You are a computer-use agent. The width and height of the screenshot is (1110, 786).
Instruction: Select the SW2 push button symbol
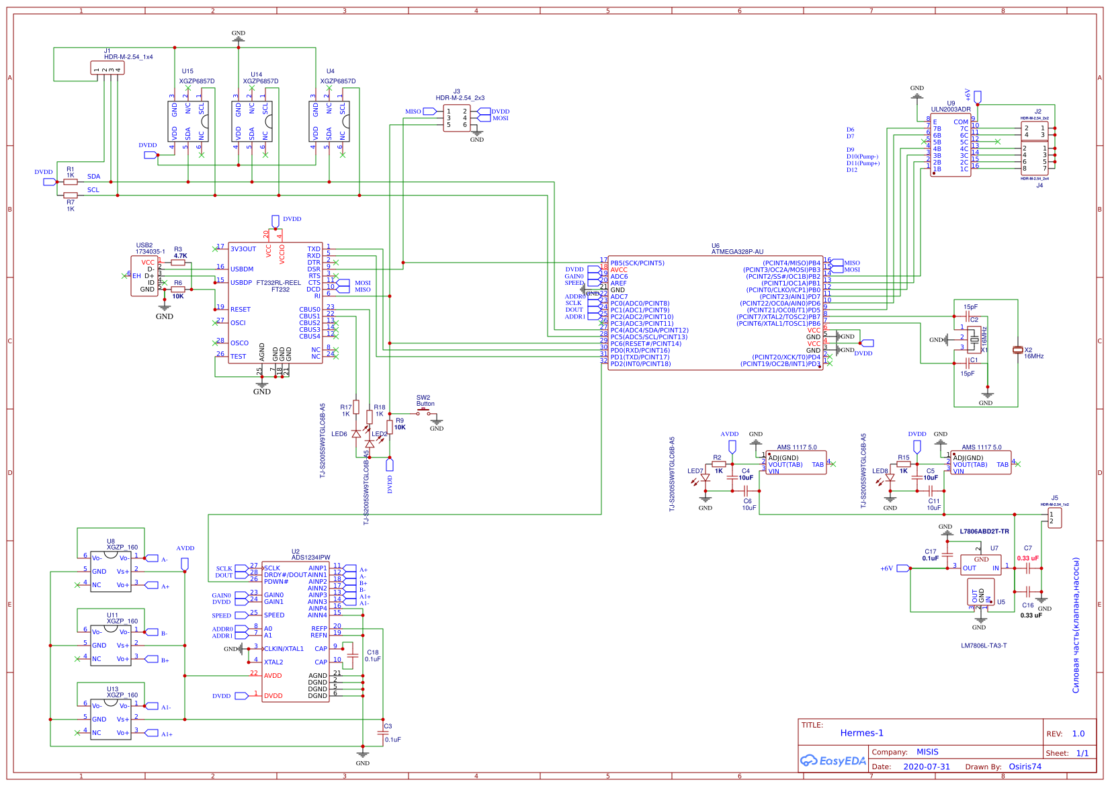[423, 412]
